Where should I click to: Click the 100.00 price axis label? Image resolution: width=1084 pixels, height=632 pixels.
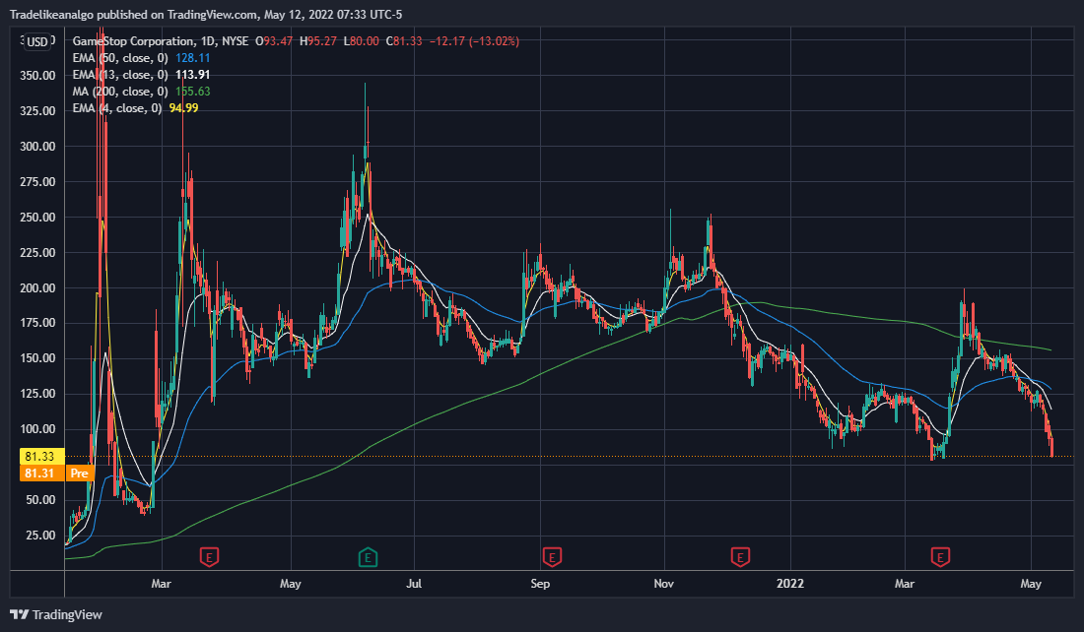point(38,429)
